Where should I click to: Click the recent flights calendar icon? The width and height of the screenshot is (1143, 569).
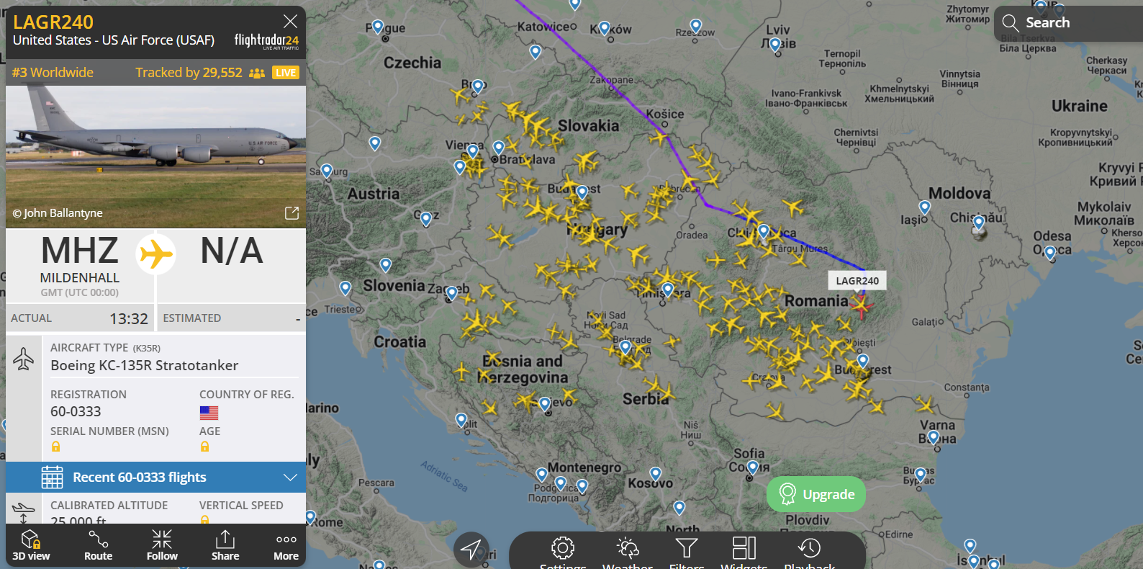[x=52, y=478]
